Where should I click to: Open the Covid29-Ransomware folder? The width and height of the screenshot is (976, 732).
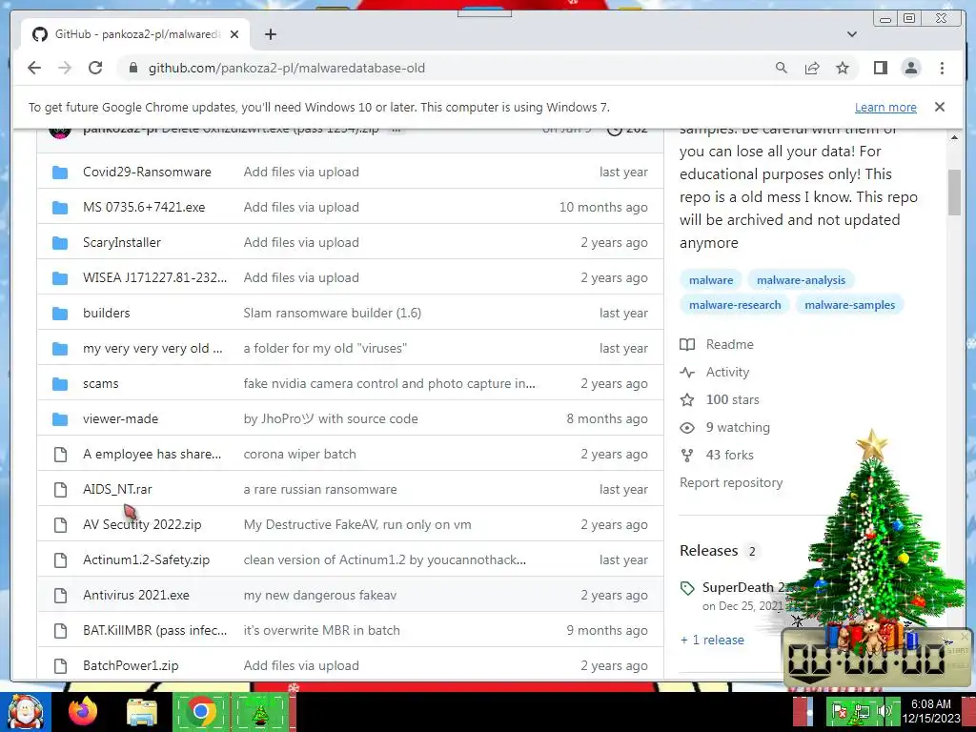(147, 172)
